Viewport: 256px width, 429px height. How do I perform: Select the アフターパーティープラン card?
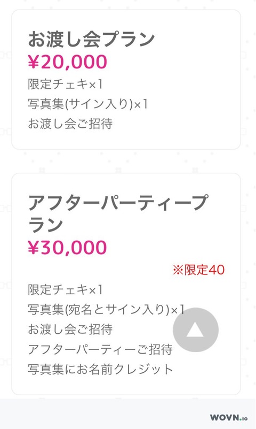coord(126,284)
